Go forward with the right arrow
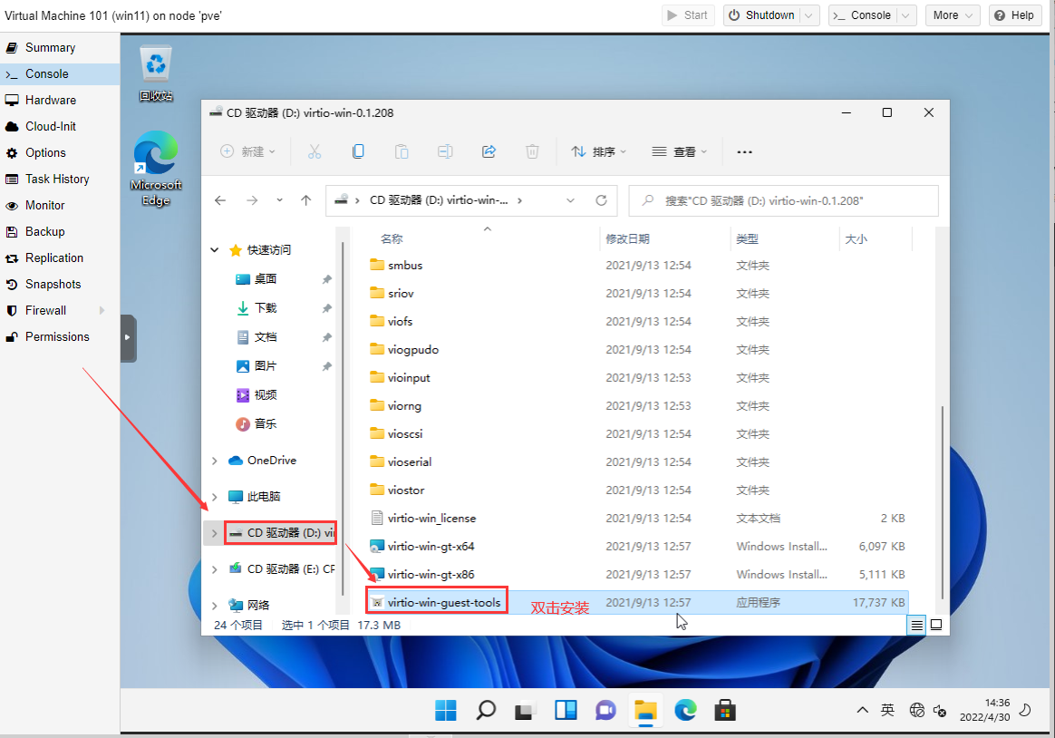This screenshot has height=738, width=1055. pyautogui.click(x=252, y=200)
